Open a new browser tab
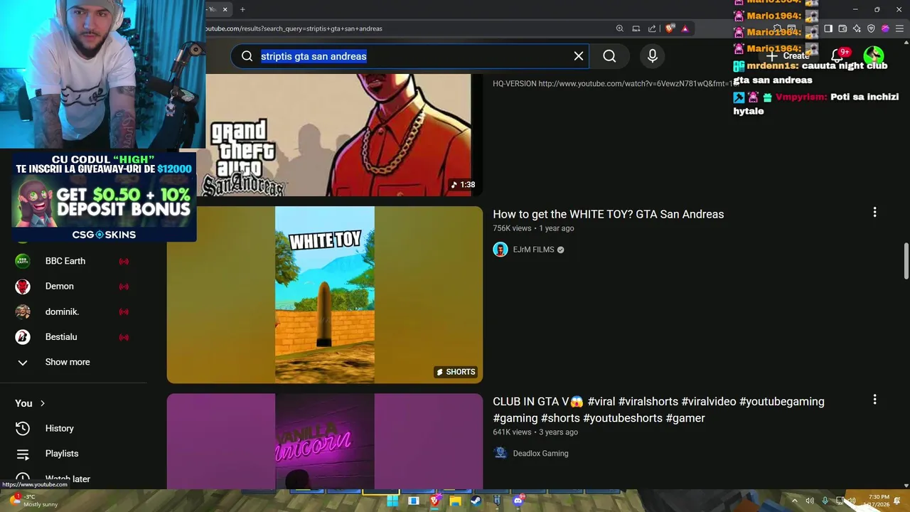The width and height of the screenshot is (910, 512). pyautogui.click(x=242, y=9)
